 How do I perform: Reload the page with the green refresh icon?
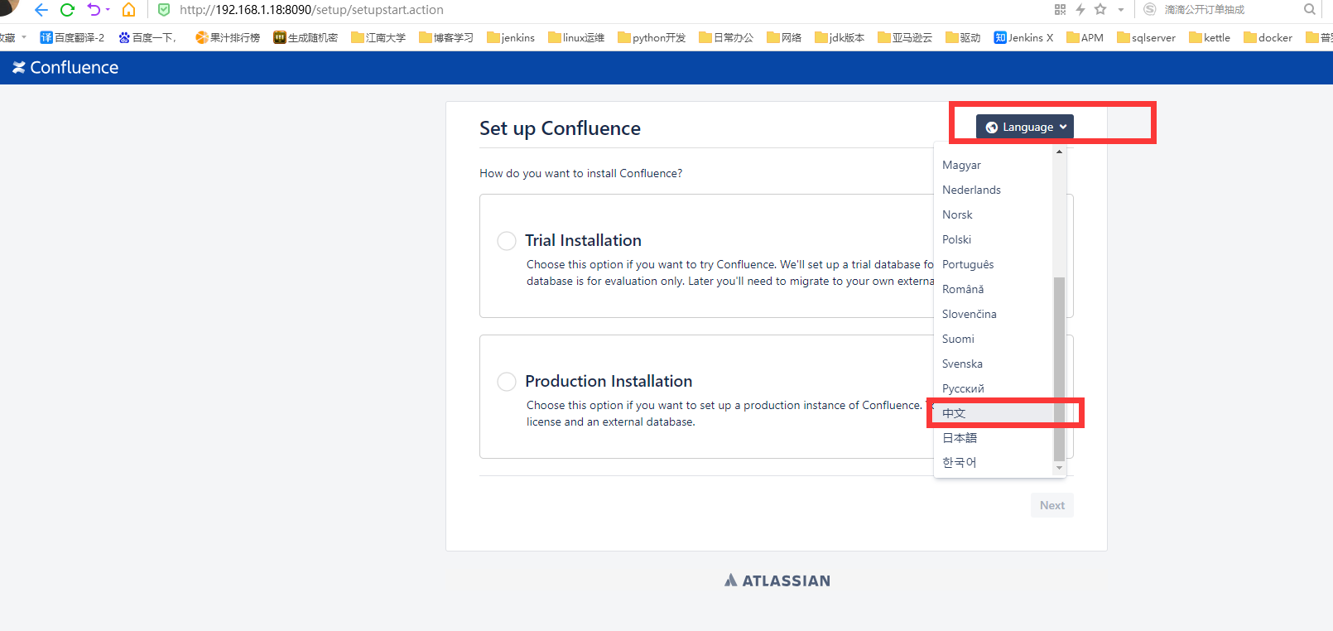[67, 10]
